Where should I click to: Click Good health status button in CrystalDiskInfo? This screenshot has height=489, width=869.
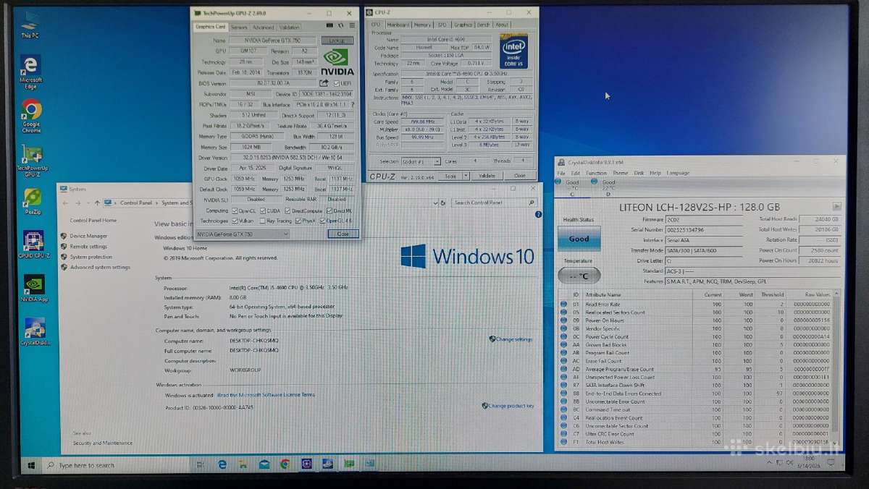click(x=579, y=238)
